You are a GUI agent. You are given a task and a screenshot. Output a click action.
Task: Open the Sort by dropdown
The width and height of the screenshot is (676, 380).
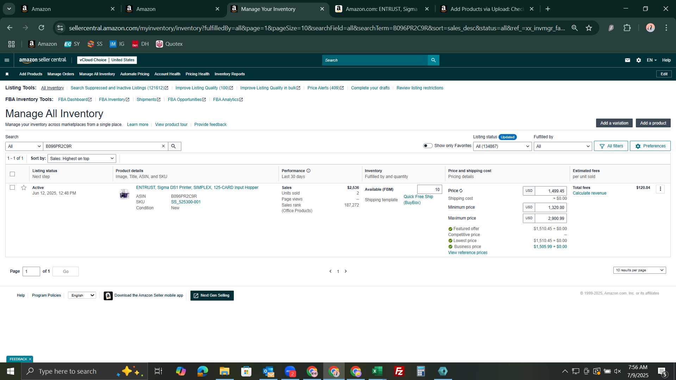[82, 158]
